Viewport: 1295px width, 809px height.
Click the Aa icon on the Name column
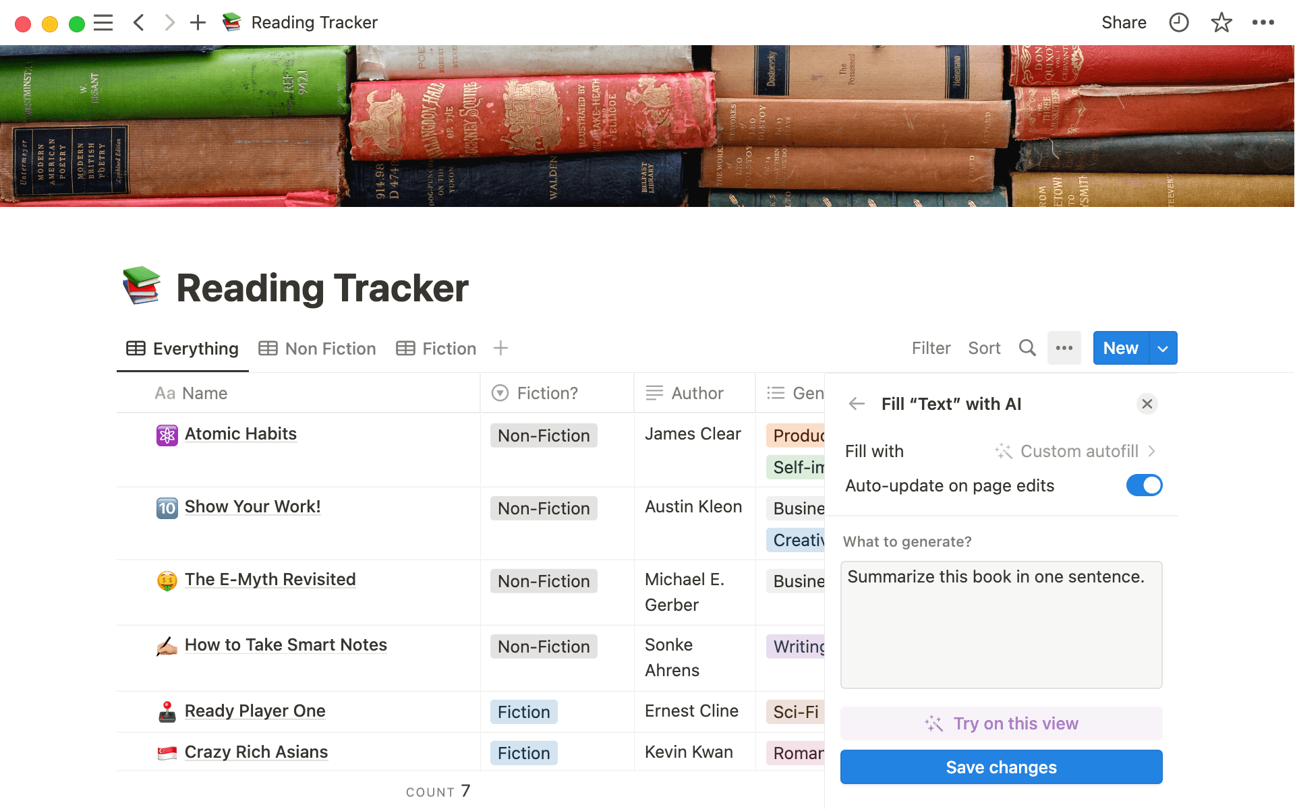pos(166,393)
